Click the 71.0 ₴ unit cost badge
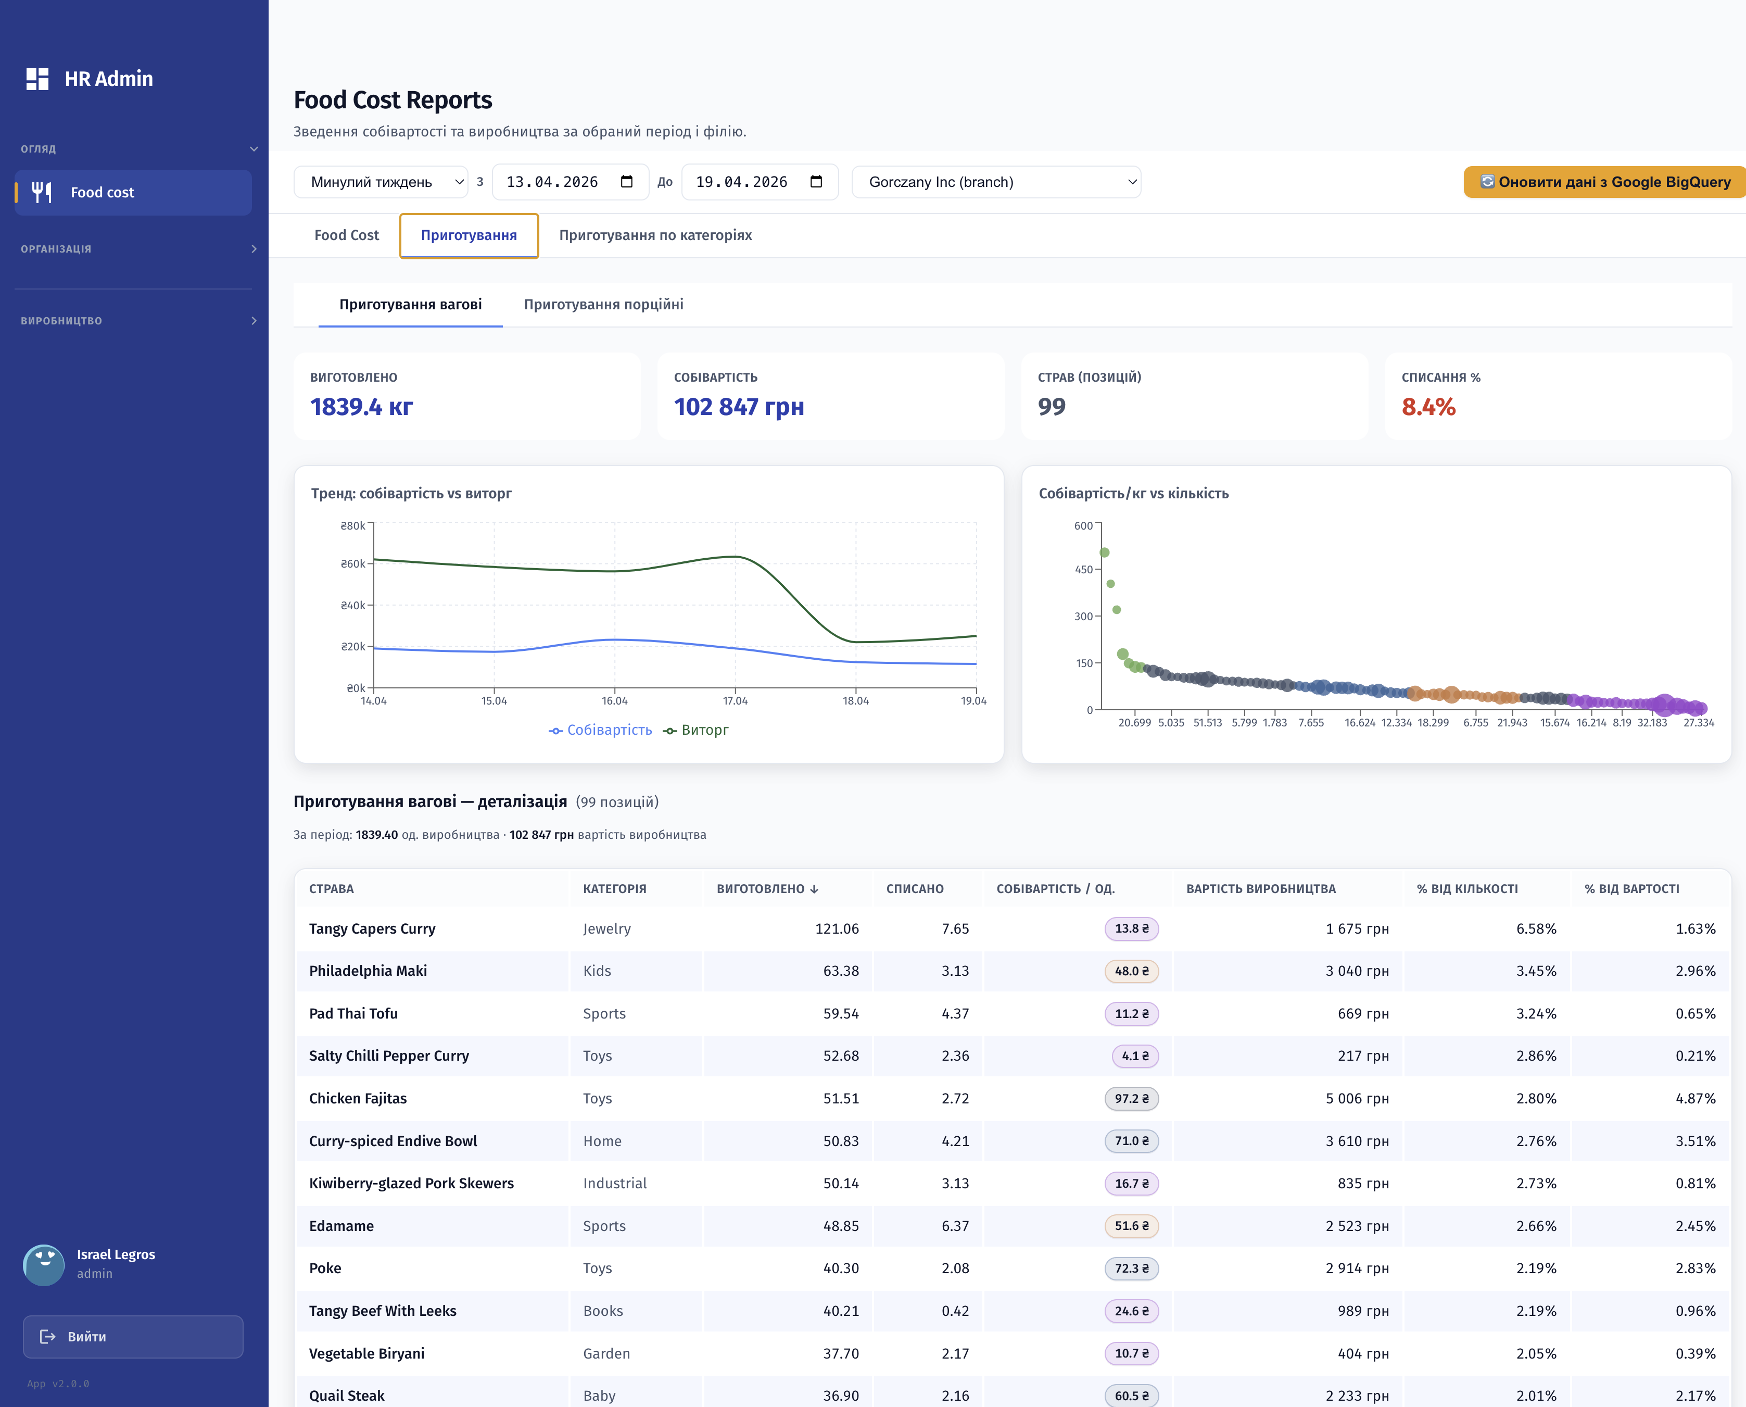 (x=1131, y=1141)
